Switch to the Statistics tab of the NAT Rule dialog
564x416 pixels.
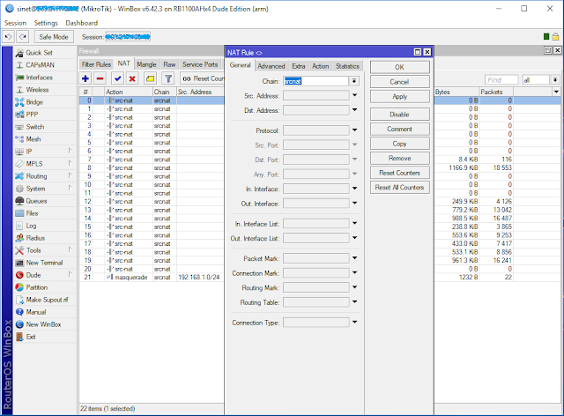pyautogui.click(x=347, y=66)
